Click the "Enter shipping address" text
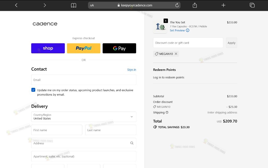Image resolution: width=268 pixels, height=168 pixels. (x=222, y=113)
